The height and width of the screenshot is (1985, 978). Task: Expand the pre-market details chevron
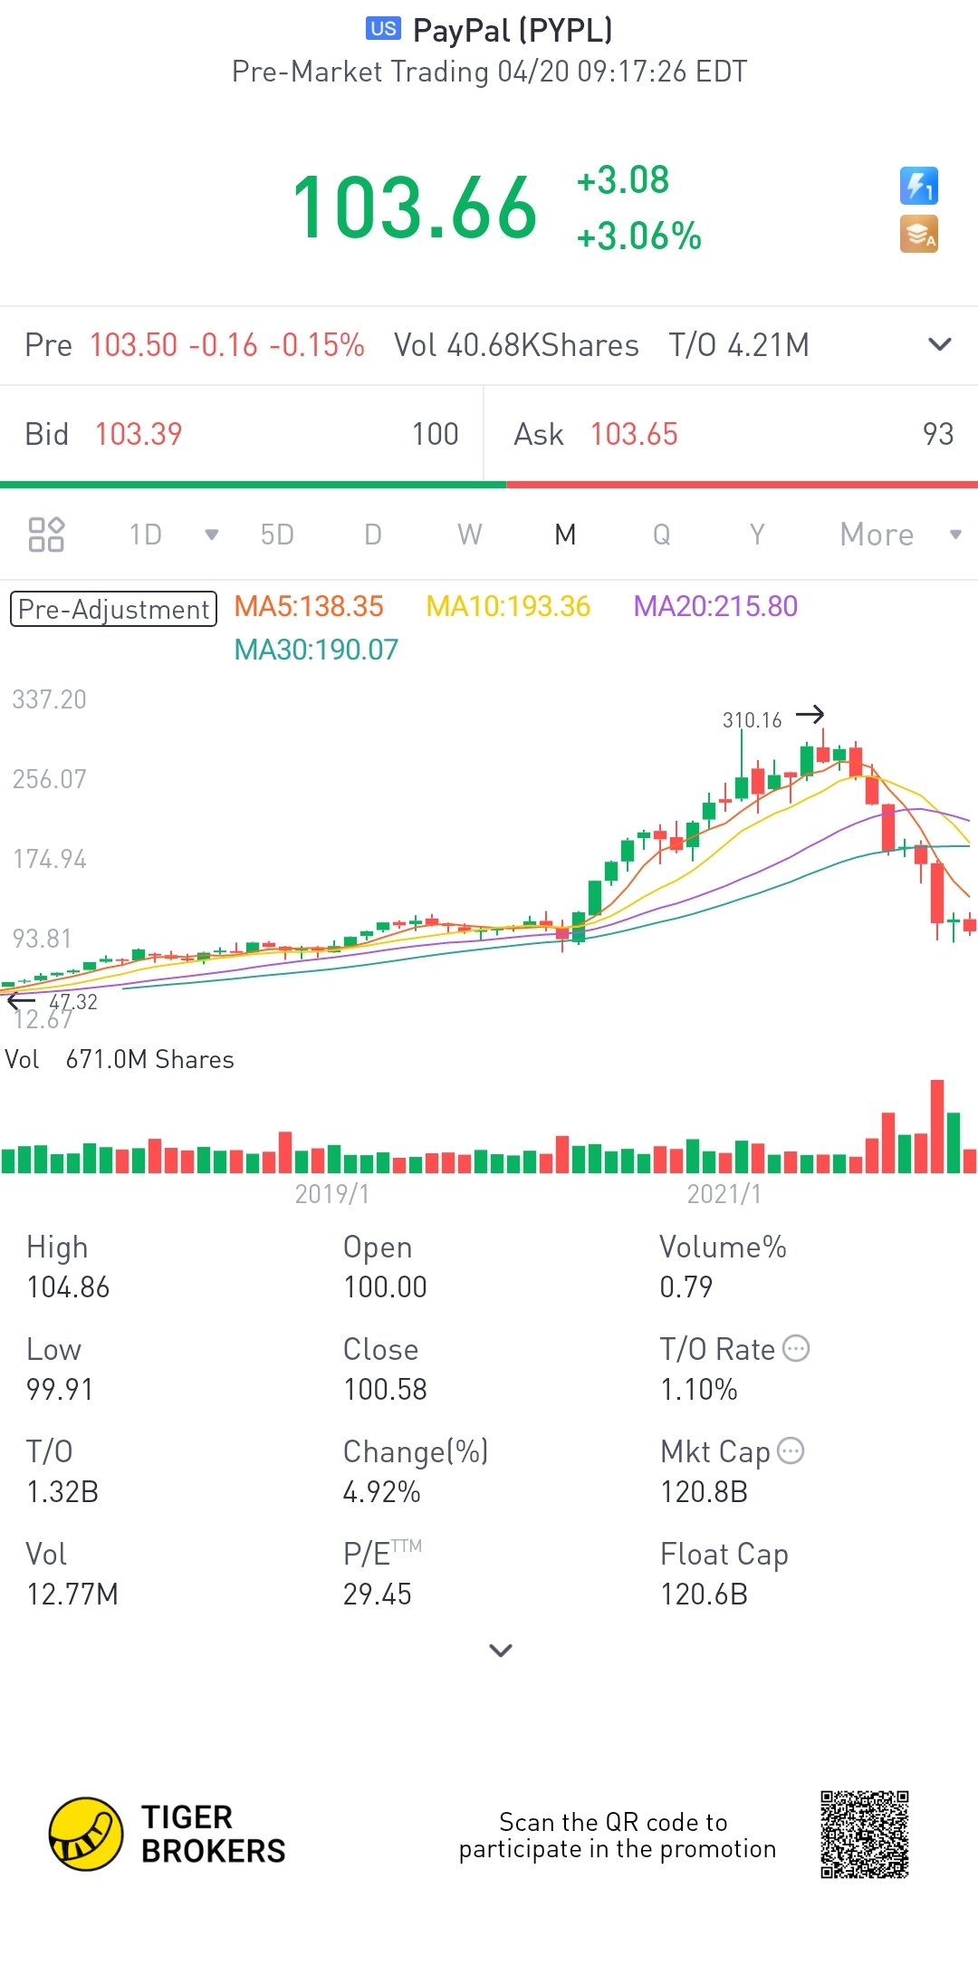[x=940, y=344]
